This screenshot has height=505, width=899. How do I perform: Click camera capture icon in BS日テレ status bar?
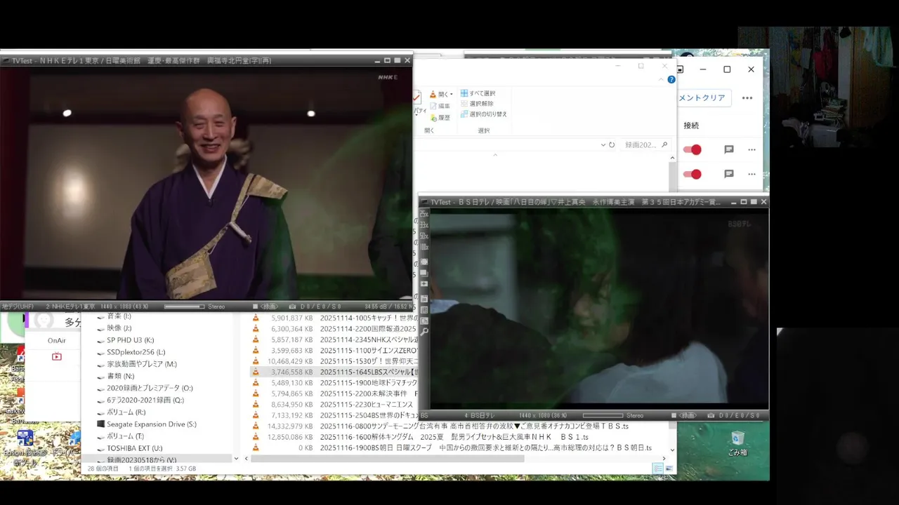(711, 415)
